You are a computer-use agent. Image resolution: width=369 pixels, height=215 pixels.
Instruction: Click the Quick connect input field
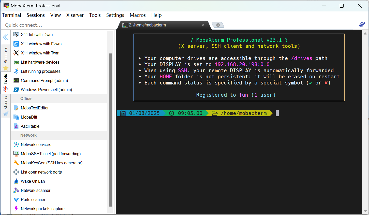(57, 25)
